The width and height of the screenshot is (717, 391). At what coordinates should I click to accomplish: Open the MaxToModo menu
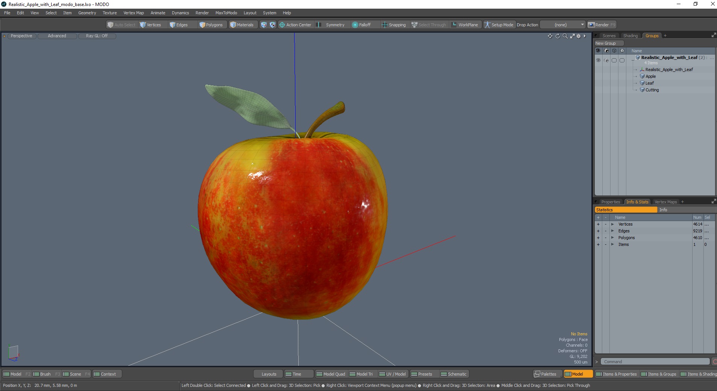pos(226,13)
